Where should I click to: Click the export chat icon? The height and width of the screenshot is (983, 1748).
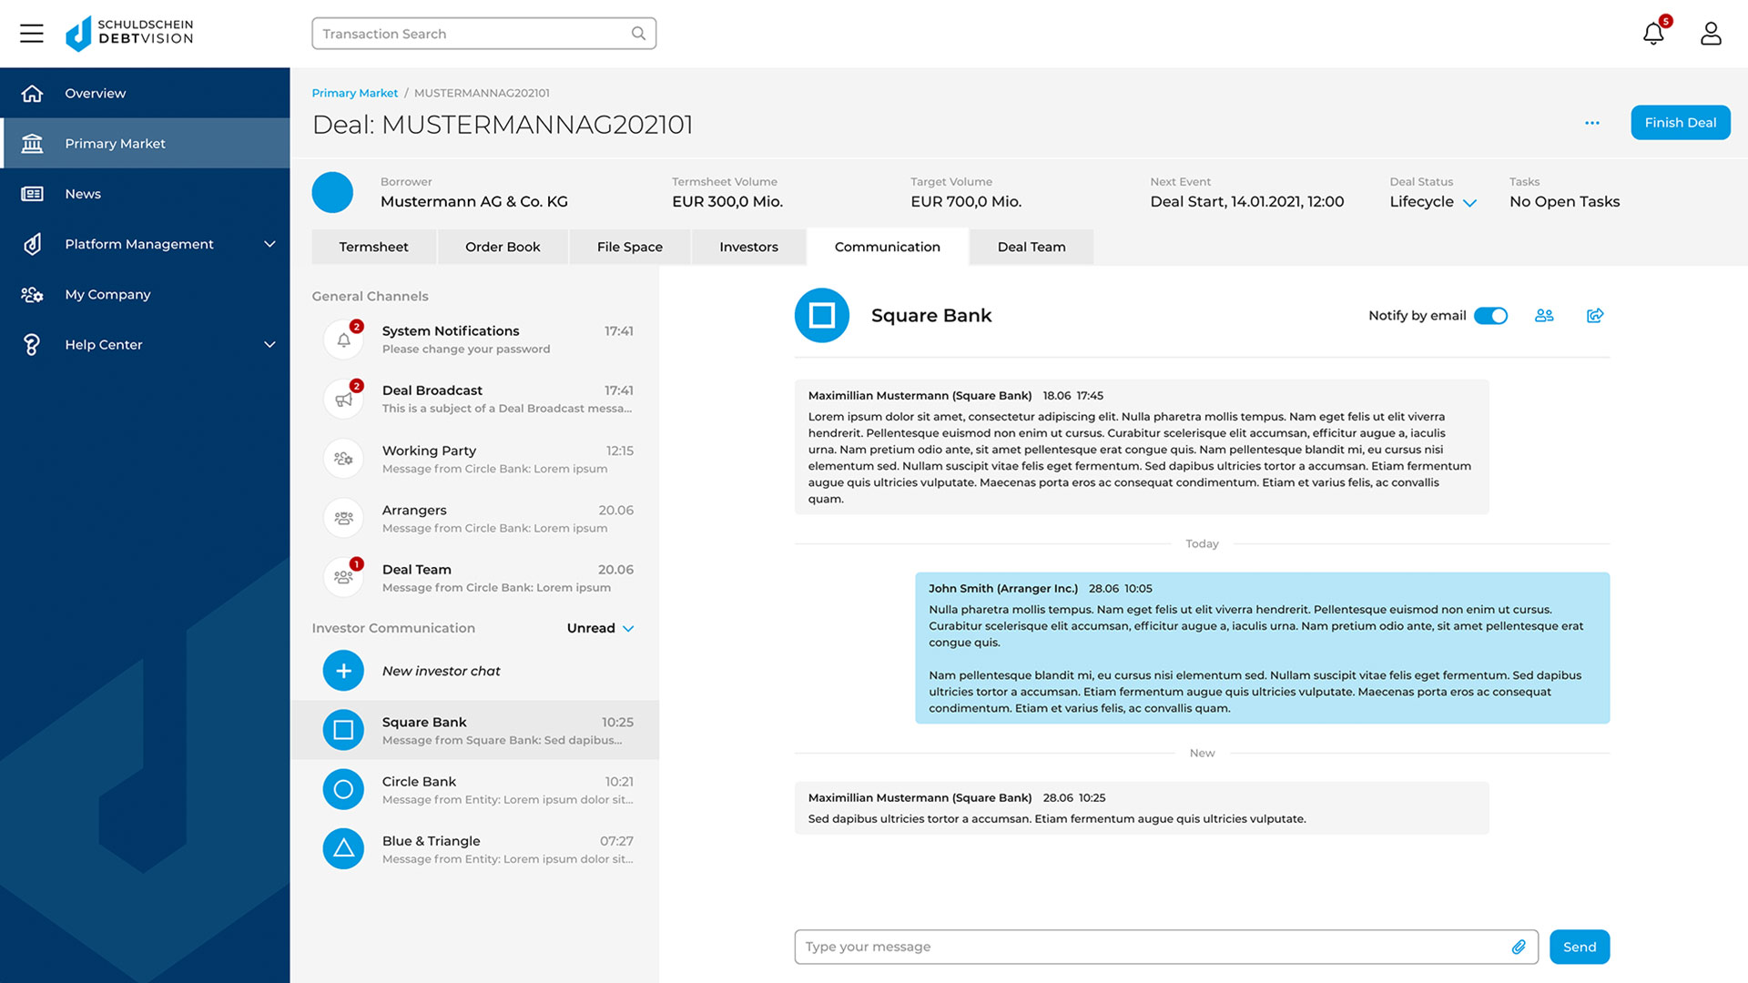click(x=1595, y=316)
